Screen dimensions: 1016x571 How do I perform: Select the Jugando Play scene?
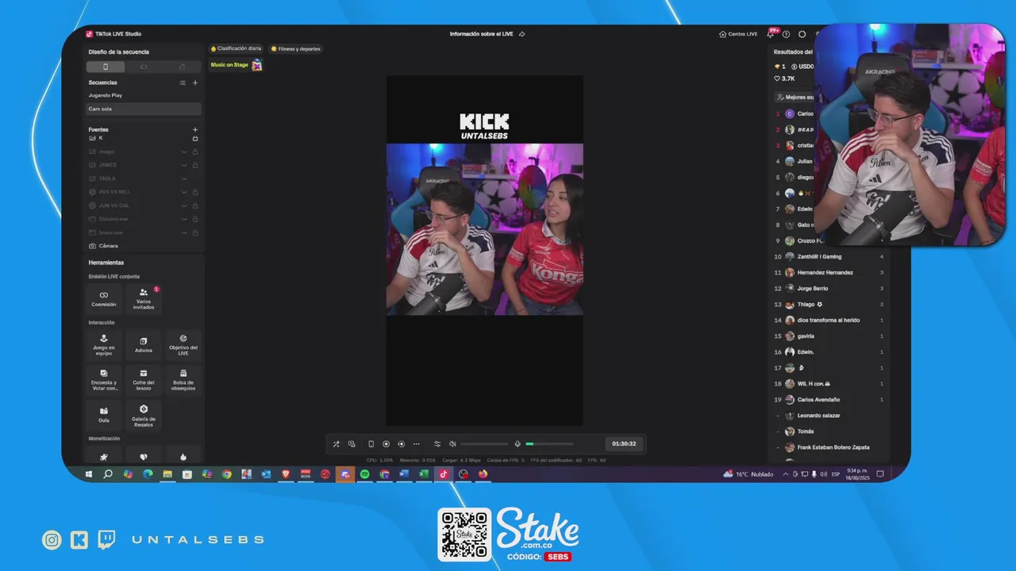coord(144,95)
